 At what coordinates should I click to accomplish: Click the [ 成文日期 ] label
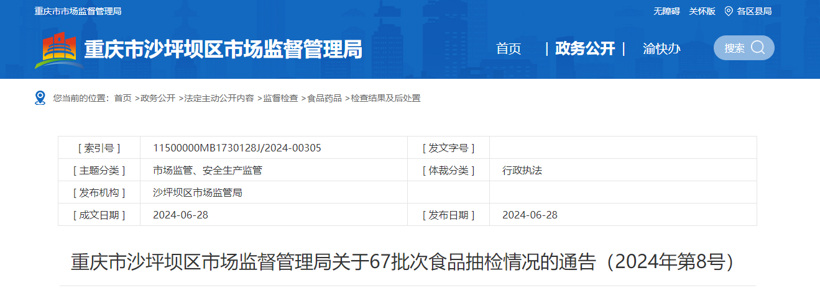(99, 215)
